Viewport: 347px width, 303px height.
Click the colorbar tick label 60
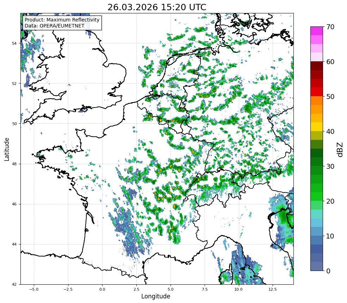tap(330, 62)
